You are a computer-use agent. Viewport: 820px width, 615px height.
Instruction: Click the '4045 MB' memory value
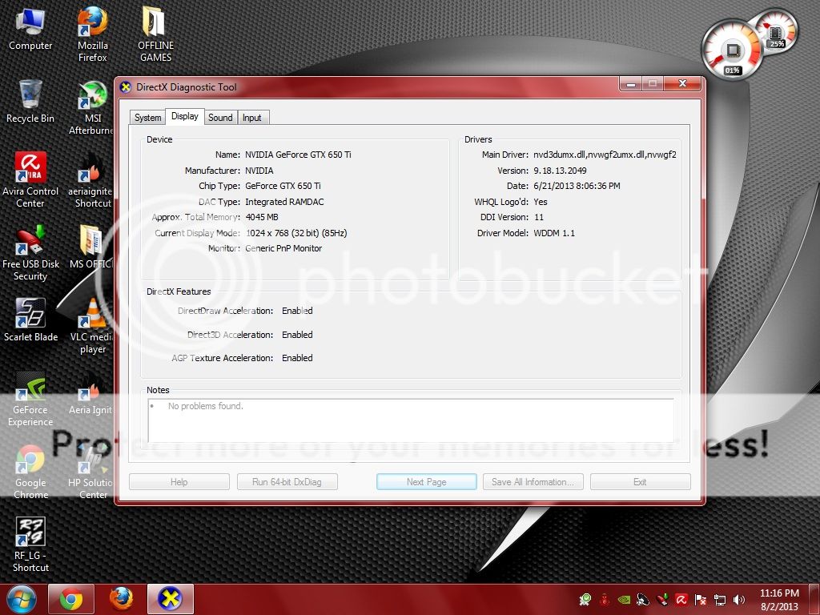point(262,217)
